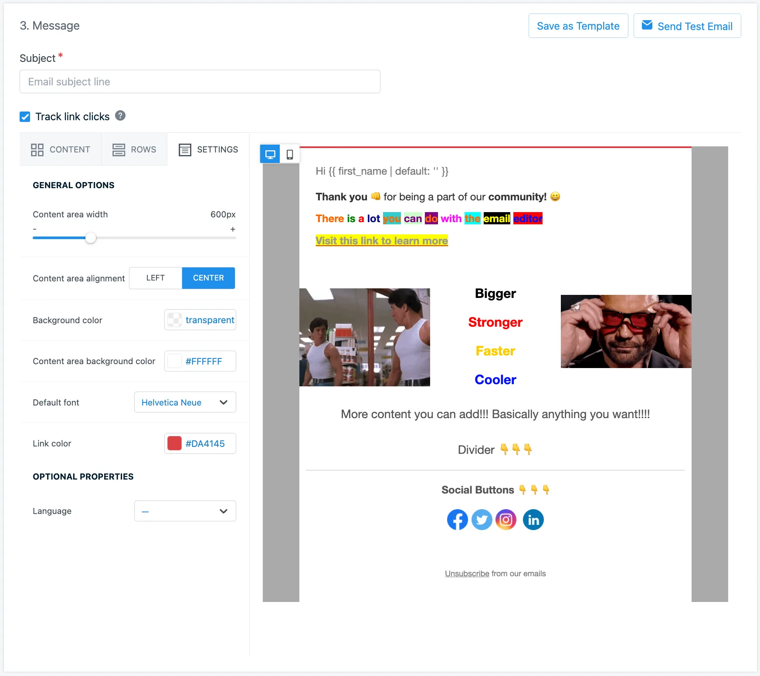
Task: Switch to the CONTENT tab
Action: coord(60,149)
